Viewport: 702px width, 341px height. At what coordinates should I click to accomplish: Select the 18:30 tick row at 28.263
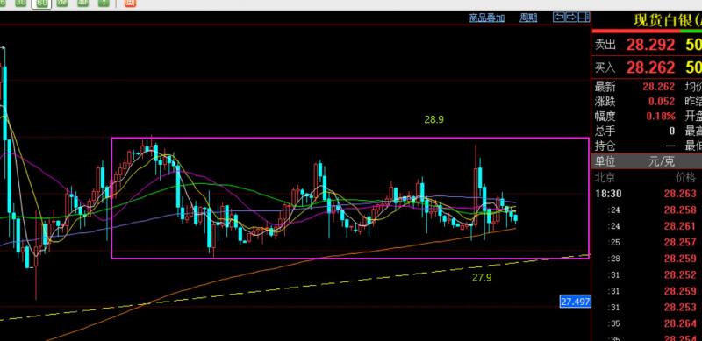tap(647, 194)
